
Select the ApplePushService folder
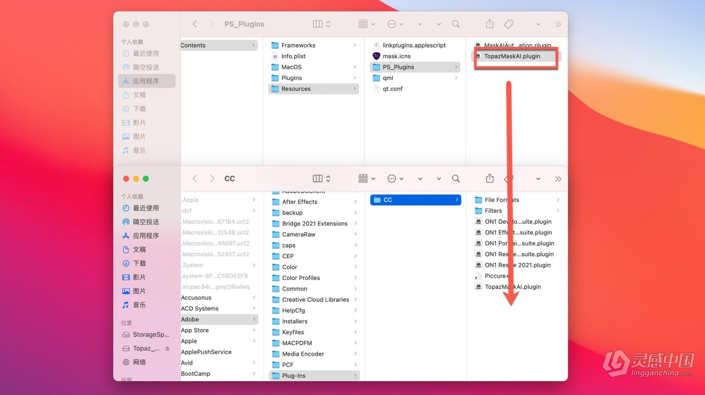219,352
